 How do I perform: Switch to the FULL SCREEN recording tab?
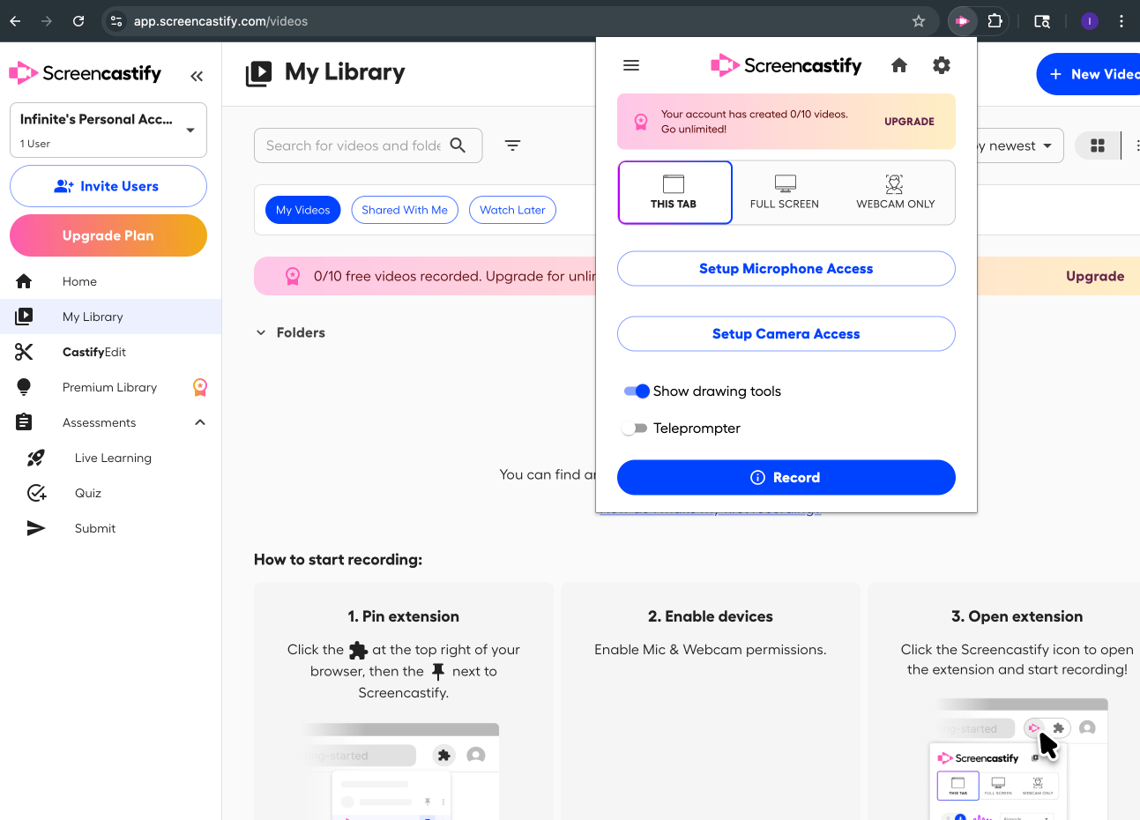(784, 191)
